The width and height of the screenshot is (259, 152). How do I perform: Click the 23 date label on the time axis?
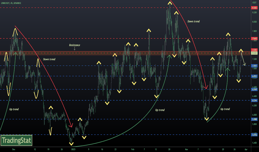click(115, 149)
